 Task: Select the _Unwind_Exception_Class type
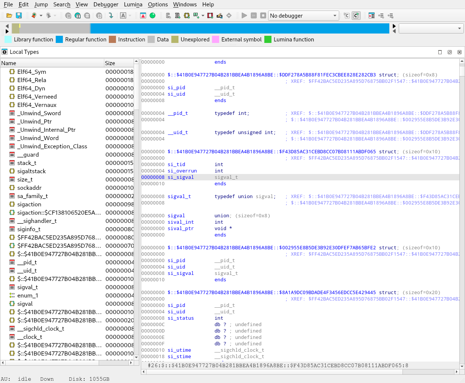click(67, 146)
